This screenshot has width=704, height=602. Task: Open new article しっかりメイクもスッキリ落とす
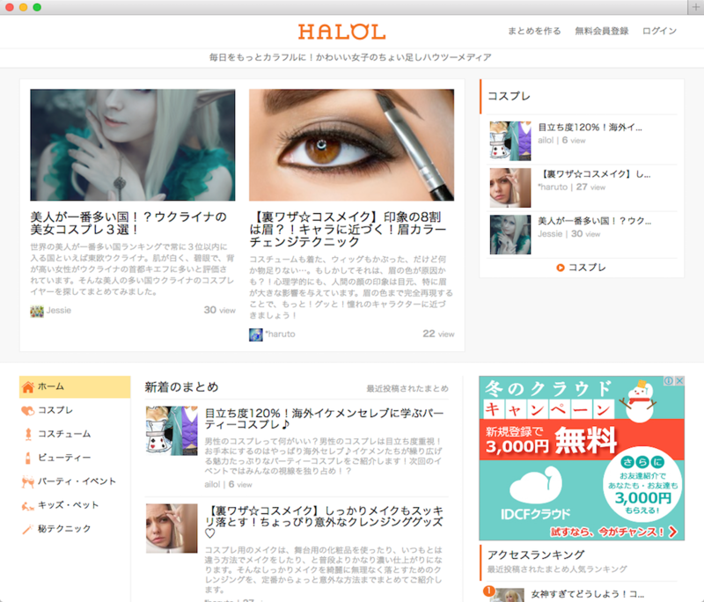[x=324, y=522]
